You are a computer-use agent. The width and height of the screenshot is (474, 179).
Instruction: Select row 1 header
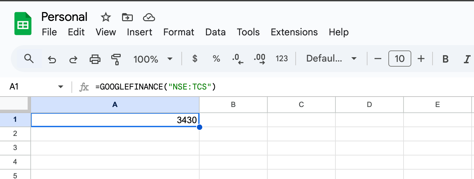(15, 120)
